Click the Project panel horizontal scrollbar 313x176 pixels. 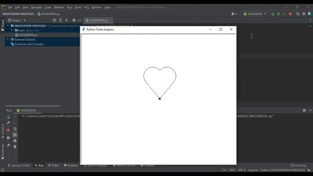32,106
